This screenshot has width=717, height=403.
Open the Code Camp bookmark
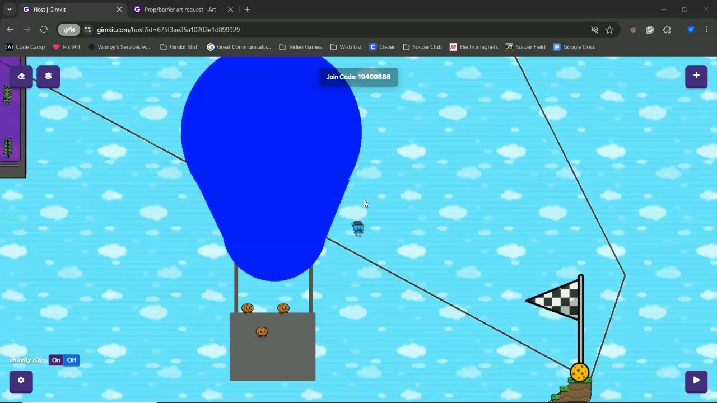(25, 47)
